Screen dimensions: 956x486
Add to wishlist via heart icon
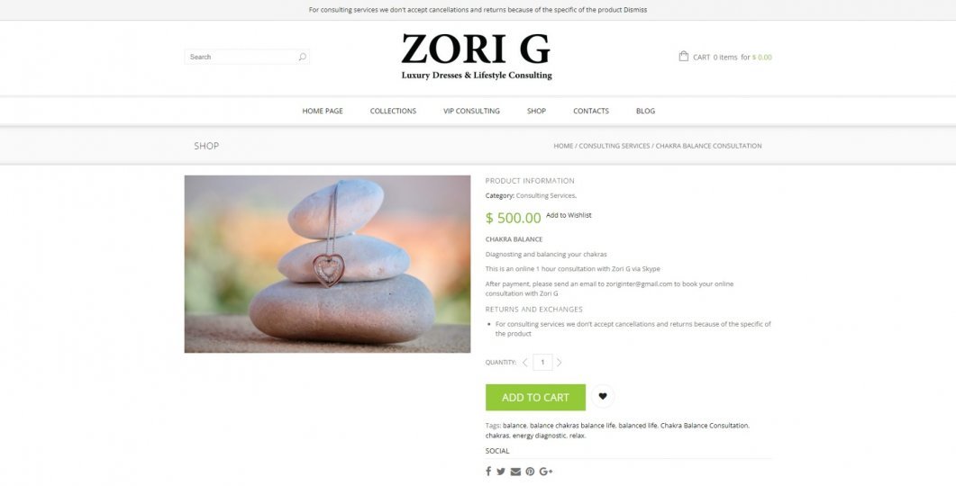pyautogui.click(x=603, y=397)
